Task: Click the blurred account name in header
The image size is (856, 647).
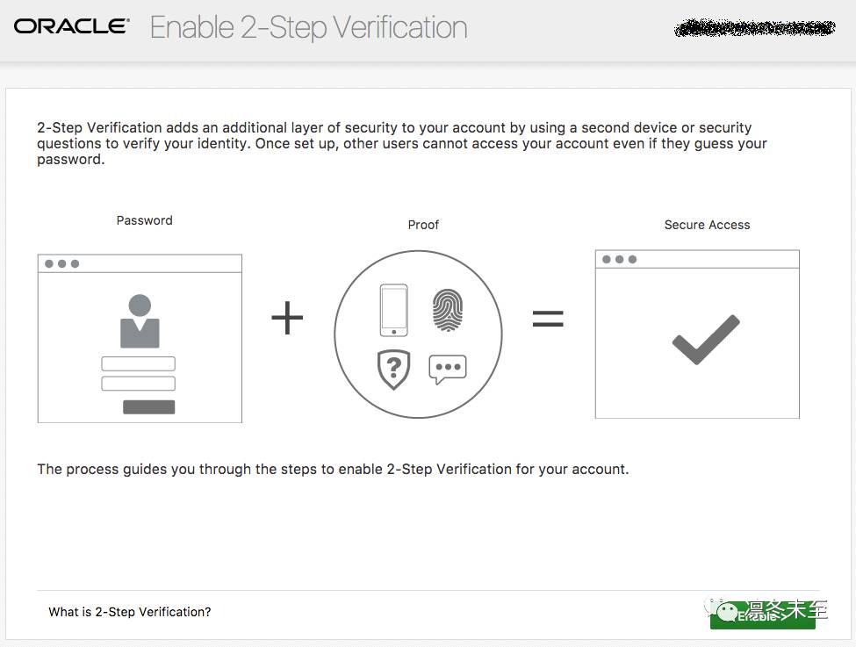Action: point(755,27)
